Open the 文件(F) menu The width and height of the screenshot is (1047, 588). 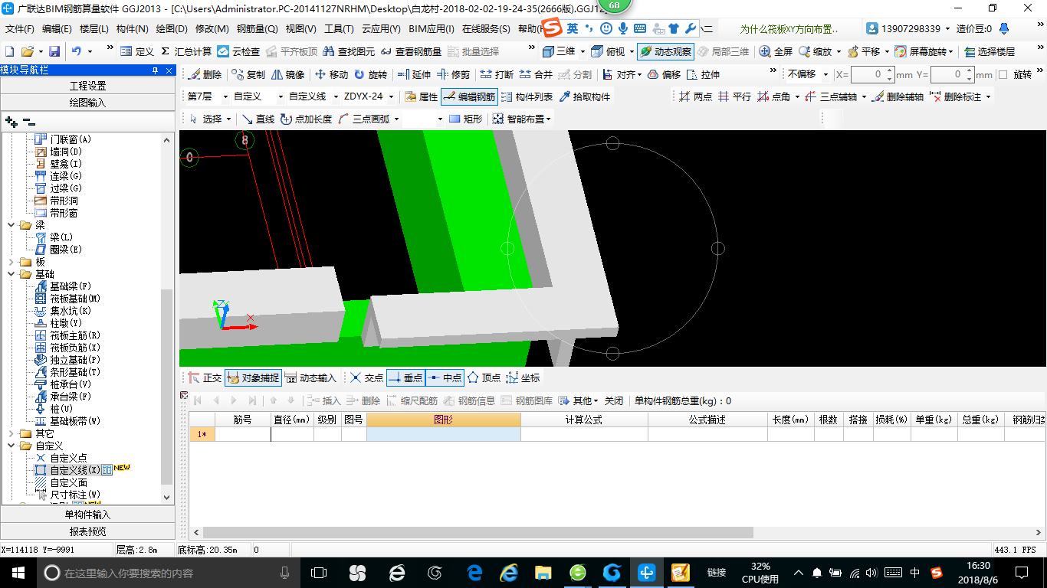(19, 29)
